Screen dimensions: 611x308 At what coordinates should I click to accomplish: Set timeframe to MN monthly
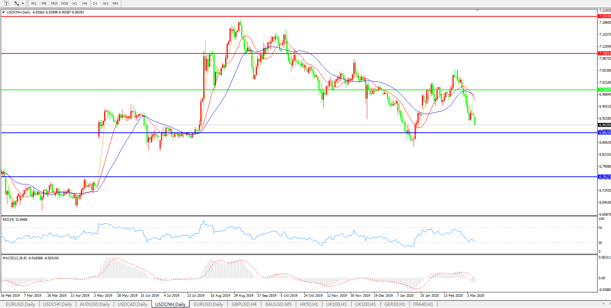pos(115,4)
